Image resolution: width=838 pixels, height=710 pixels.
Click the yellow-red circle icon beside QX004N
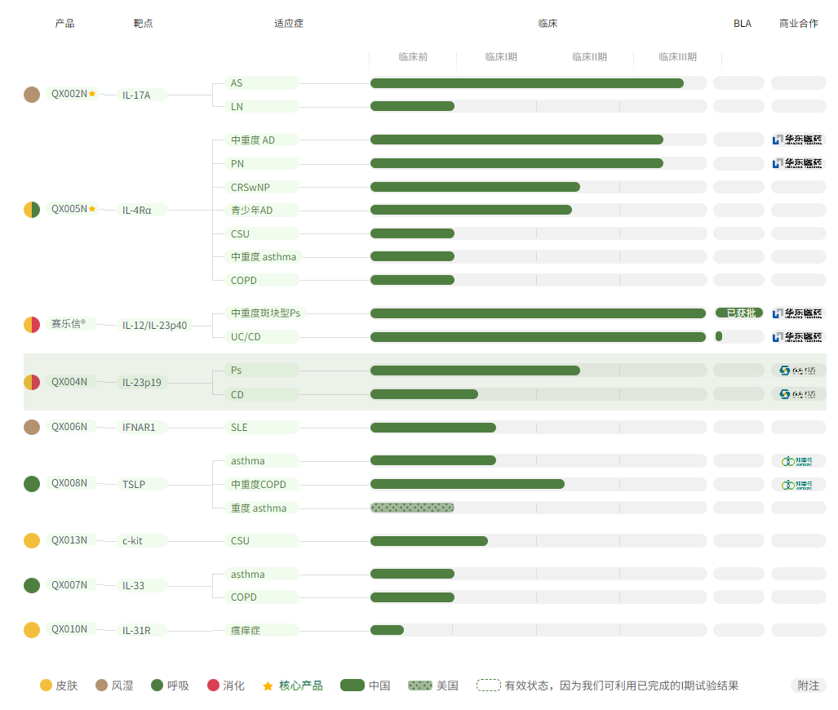click(x=32, y=382)
